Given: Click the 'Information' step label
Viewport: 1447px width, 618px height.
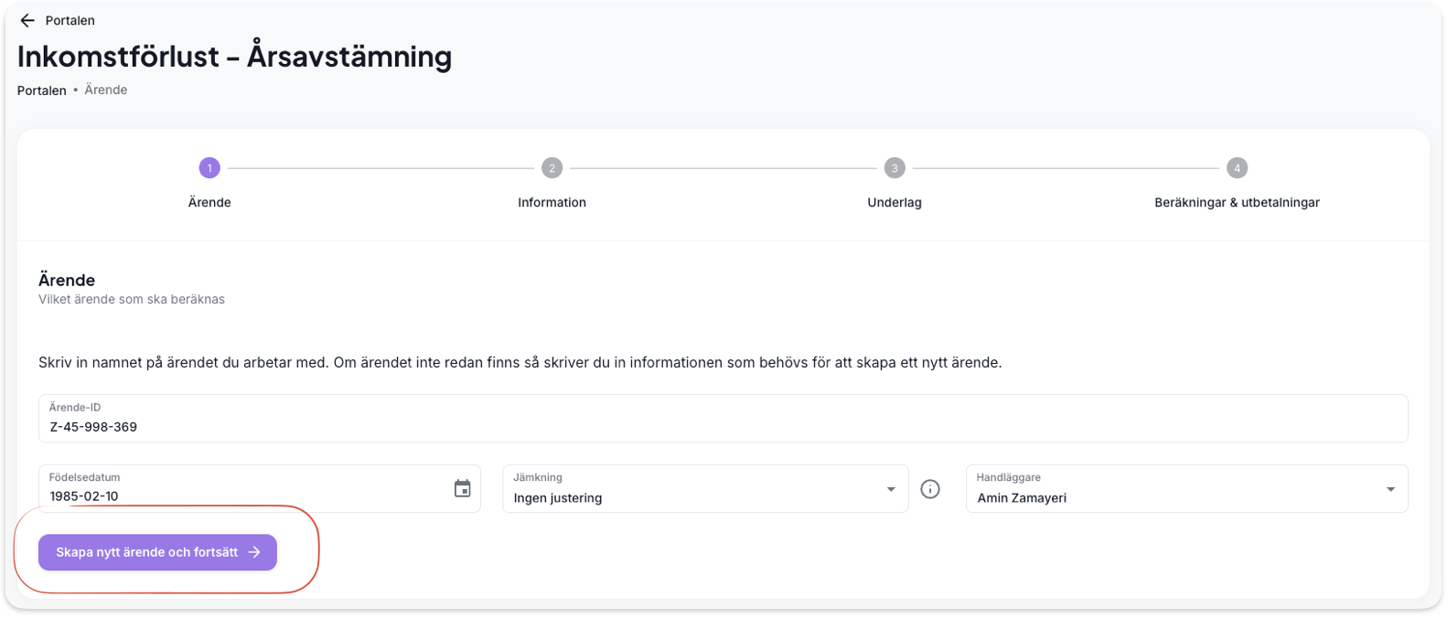Looking at the screenshot, I should (x=552, y=203).
